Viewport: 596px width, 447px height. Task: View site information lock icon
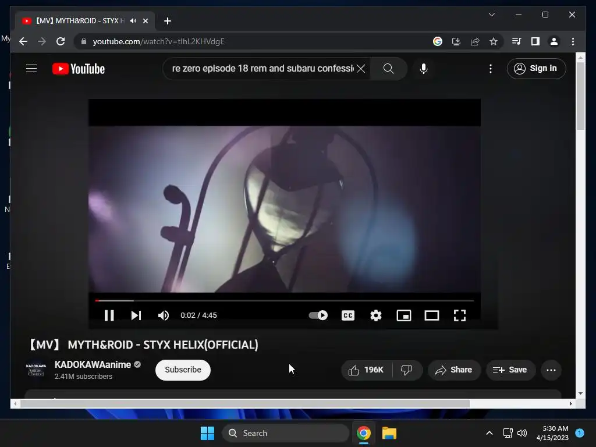pos(84,41)
